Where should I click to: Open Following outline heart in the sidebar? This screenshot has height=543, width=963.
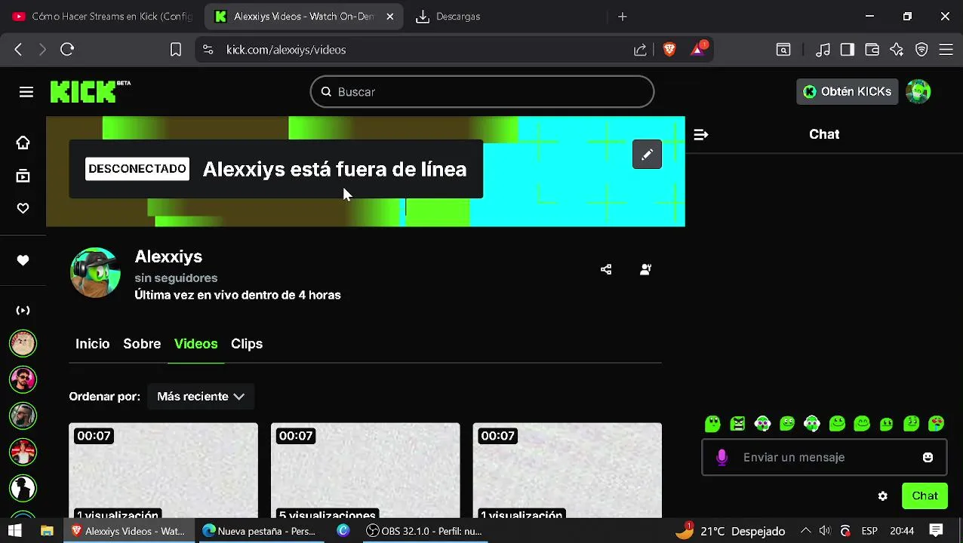click(23, 209)
